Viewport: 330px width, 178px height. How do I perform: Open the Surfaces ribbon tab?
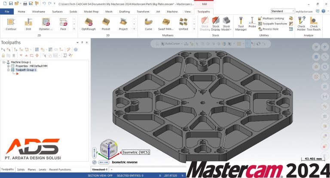pos(58,12)
